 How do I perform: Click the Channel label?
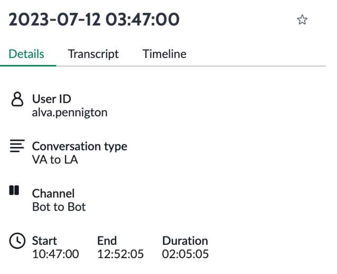point(53,193)
